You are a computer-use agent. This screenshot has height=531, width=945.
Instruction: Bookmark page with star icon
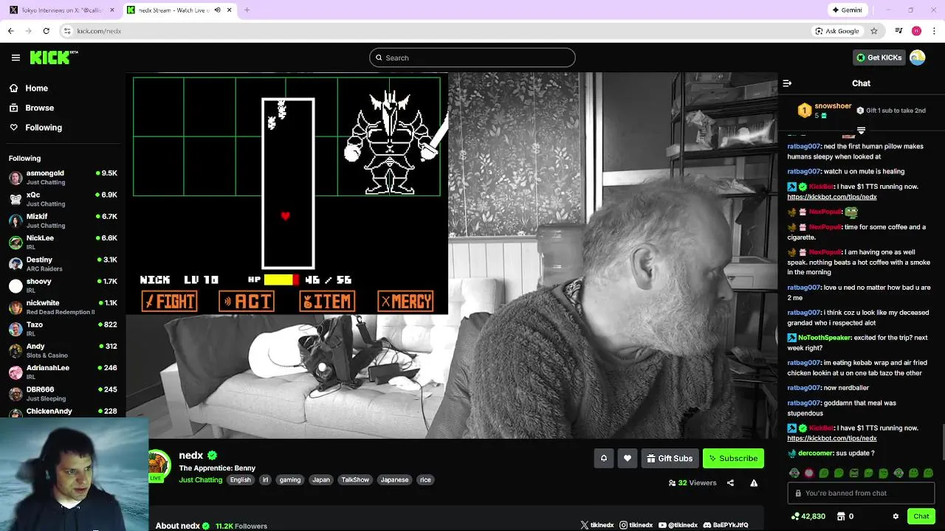pos(874,31)
